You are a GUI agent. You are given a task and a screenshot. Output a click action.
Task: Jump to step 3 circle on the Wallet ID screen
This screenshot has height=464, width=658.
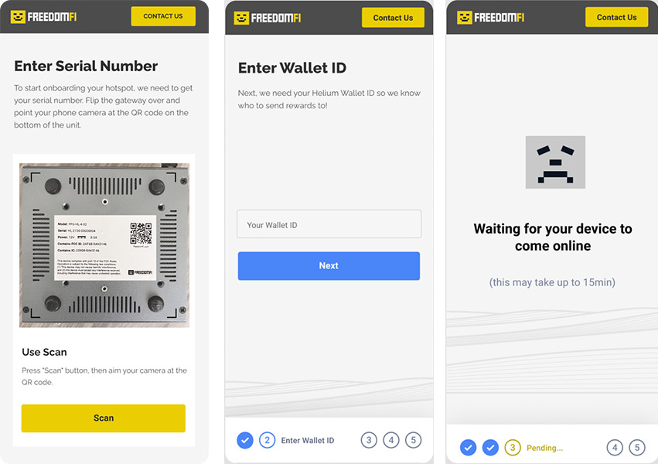click(369, 440)
